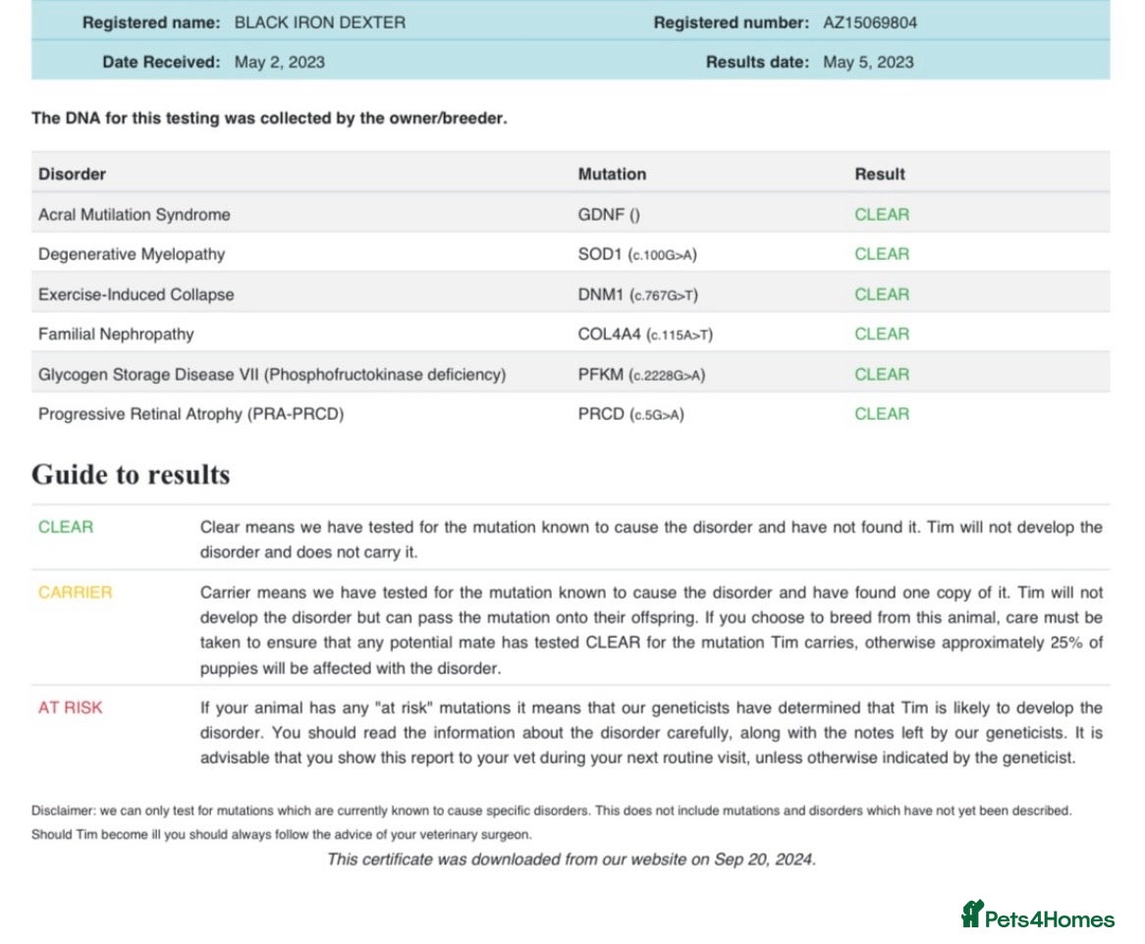Click the green CLEAR guide label
This screenshot has width=1145, height=944.
point(66,528)
